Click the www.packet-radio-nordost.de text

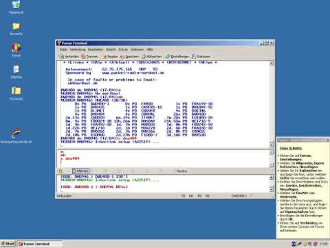(133, 73)
